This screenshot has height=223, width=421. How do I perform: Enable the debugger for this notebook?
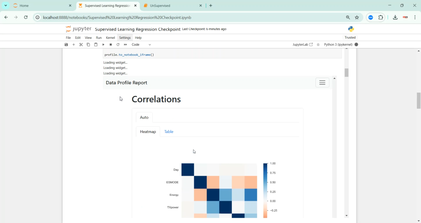(x=318, y=44)
